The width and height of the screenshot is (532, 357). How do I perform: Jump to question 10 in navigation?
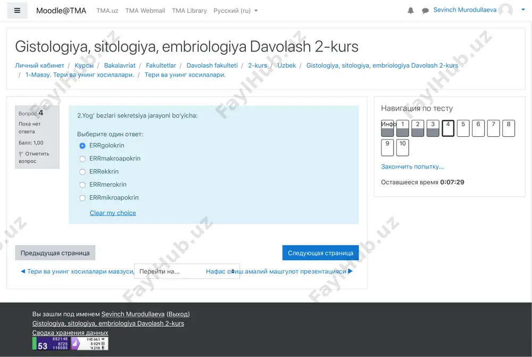[x=402, y=147]
